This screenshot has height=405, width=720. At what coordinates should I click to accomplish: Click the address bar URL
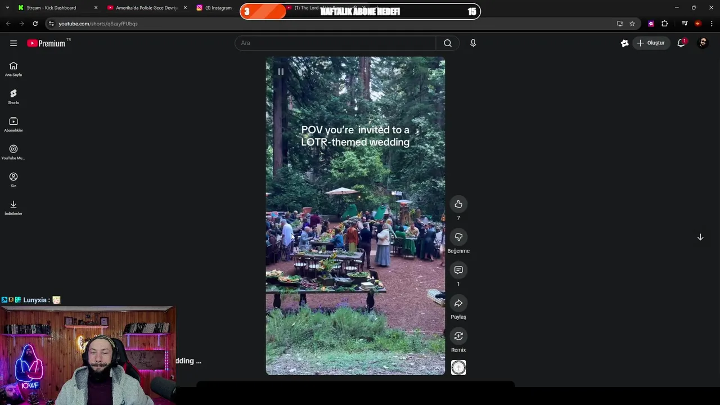tap(98, 24)
